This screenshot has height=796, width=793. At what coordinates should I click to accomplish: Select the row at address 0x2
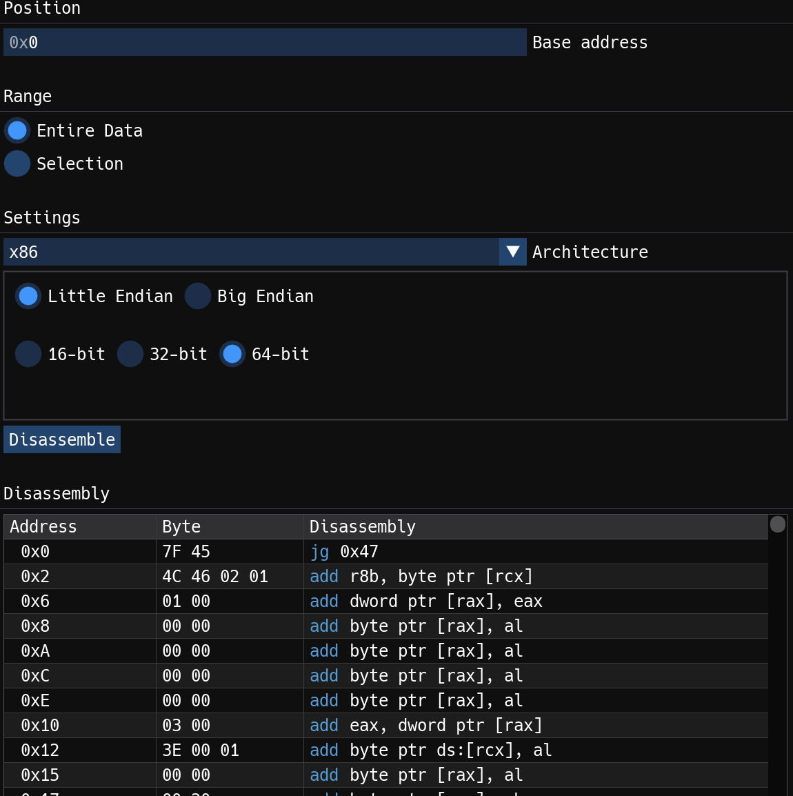coord(385,576)
